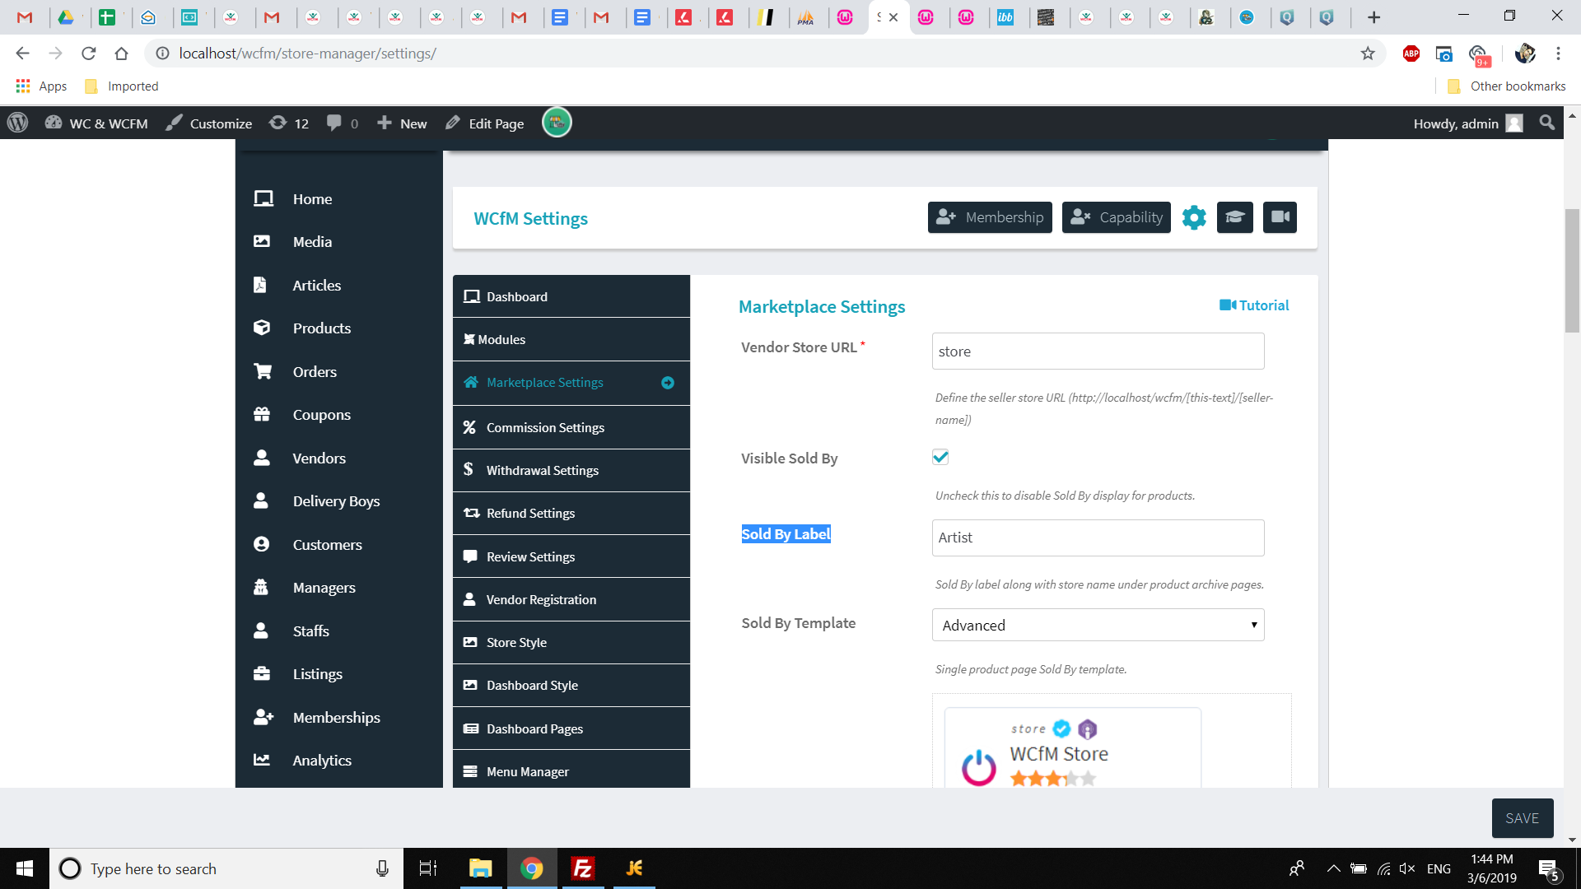Open the Modules settings tab
Viewport: 1581px width, 889px height.
[571, 339]
